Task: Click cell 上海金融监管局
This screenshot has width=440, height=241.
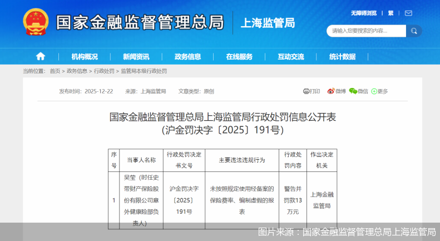Action: coord(322,200)
